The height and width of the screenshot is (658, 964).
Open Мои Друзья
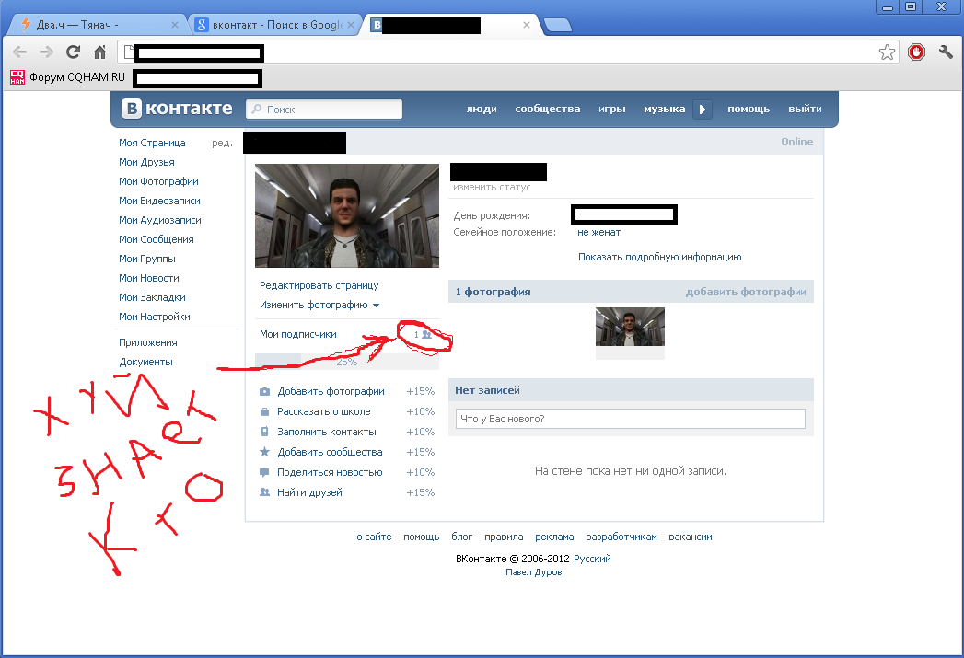[x=146, y=162]
